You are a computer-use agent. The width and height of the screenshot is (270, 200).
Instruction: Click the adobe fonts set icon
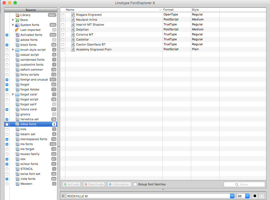17,40
